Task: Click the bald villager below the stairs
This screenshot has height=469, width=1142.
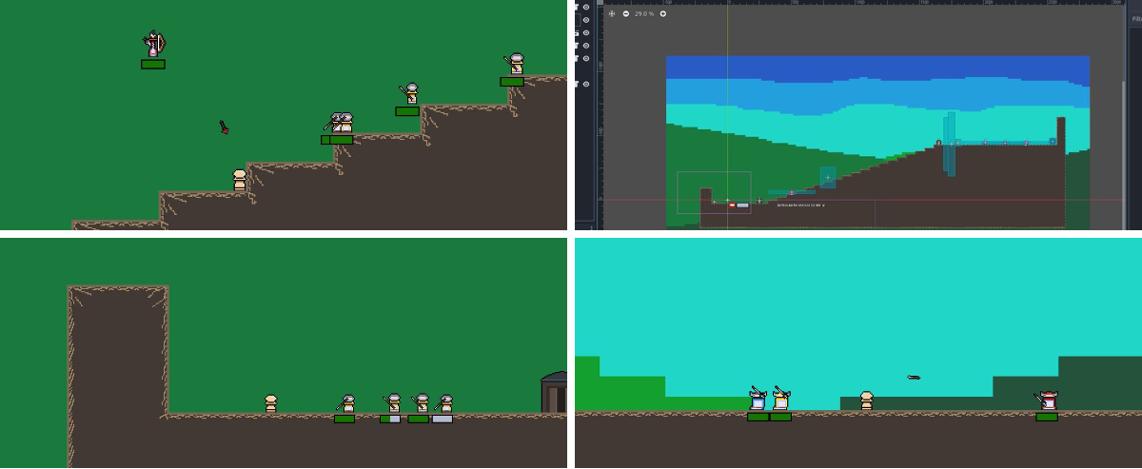Action: pos(240,180)
